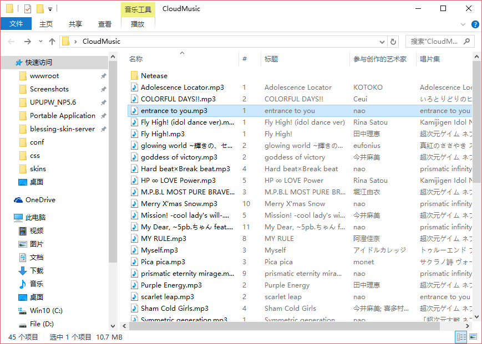Viewport: 482px width, 344px height.
Task: Open the blessing-skin-server folder
Action: pos(62,129)
